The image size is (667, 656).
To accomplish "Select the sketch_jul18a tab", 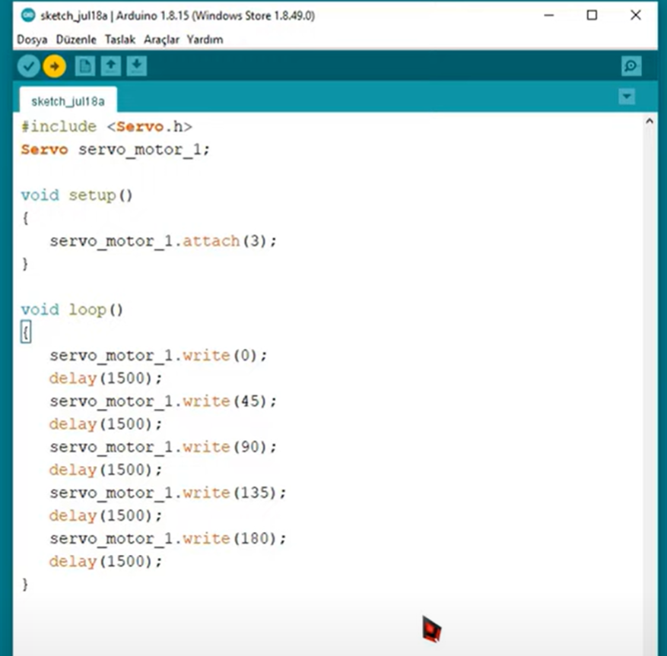I will [68, 101].
